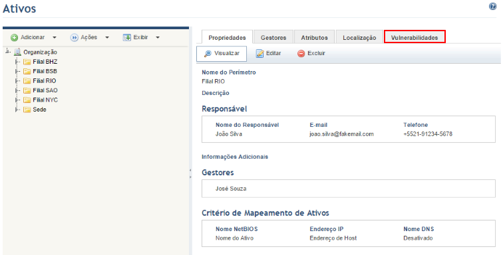The height and width of the screenshot is (255, 503).
Task: Open the Localização tab
Action: [359, 37]
